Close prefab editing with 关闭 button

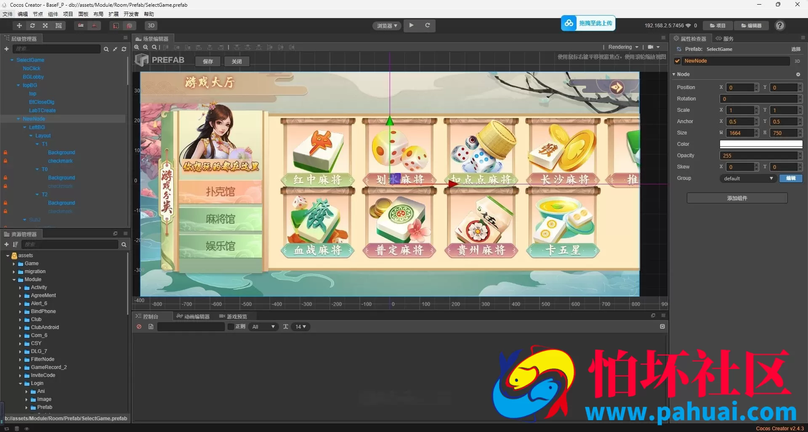pyautogui.click(x=237, y=61)
